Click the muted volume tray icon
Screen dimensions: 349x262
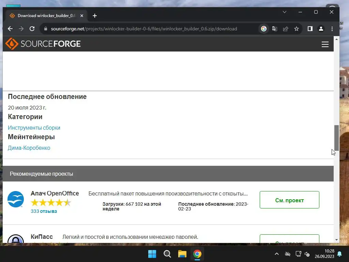click(x=307, y=254)
